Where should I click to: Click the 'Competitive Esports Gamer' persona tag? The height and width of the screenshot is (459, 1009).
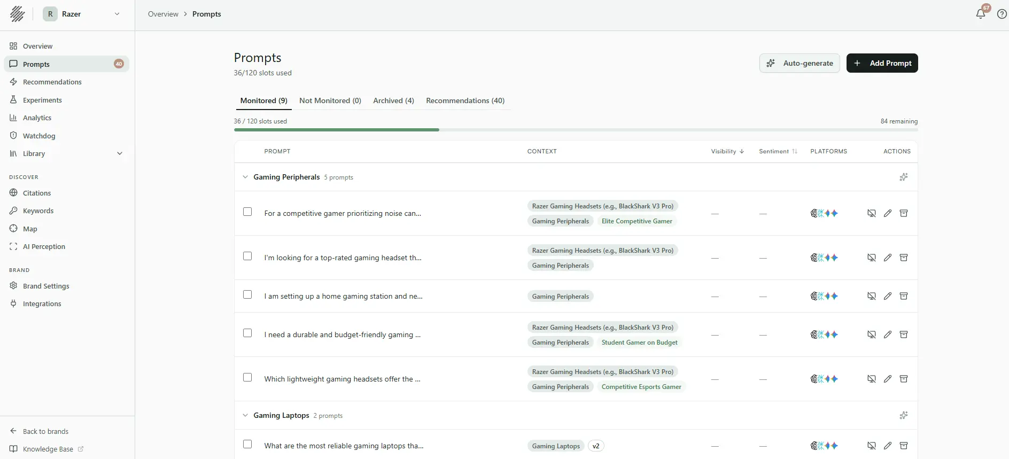(x=641, y=386)
